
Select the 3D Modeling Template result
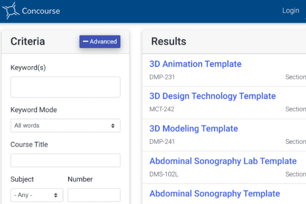click(193, 129)
